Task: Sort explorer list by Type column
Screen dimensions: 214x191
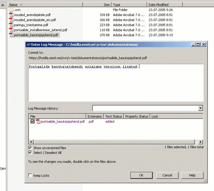Action: click(129, 5)
